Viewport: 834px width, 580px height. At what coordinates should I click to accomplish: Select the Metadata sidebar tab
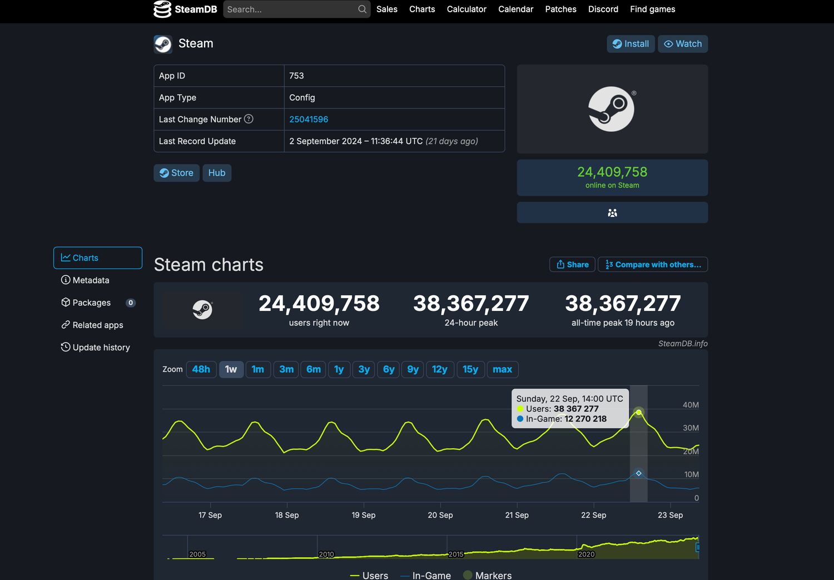click(98, 280)
